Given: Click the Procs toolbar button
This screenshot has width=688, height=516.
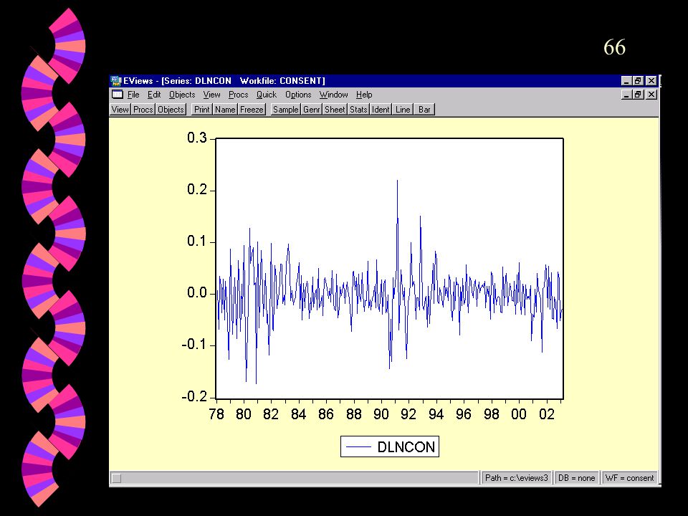Looking at the screenshot, I should pos(143,109).
